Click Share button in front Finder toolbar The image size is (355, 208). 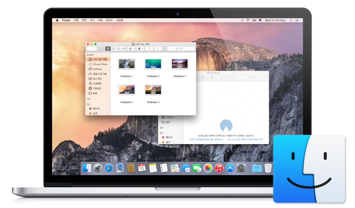pyautogui.click(x=149, y=49)
